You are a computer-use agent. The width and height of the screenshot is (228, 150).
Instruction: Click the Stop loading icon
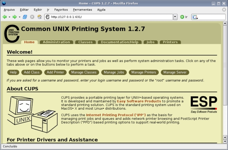tap(32, 17)
